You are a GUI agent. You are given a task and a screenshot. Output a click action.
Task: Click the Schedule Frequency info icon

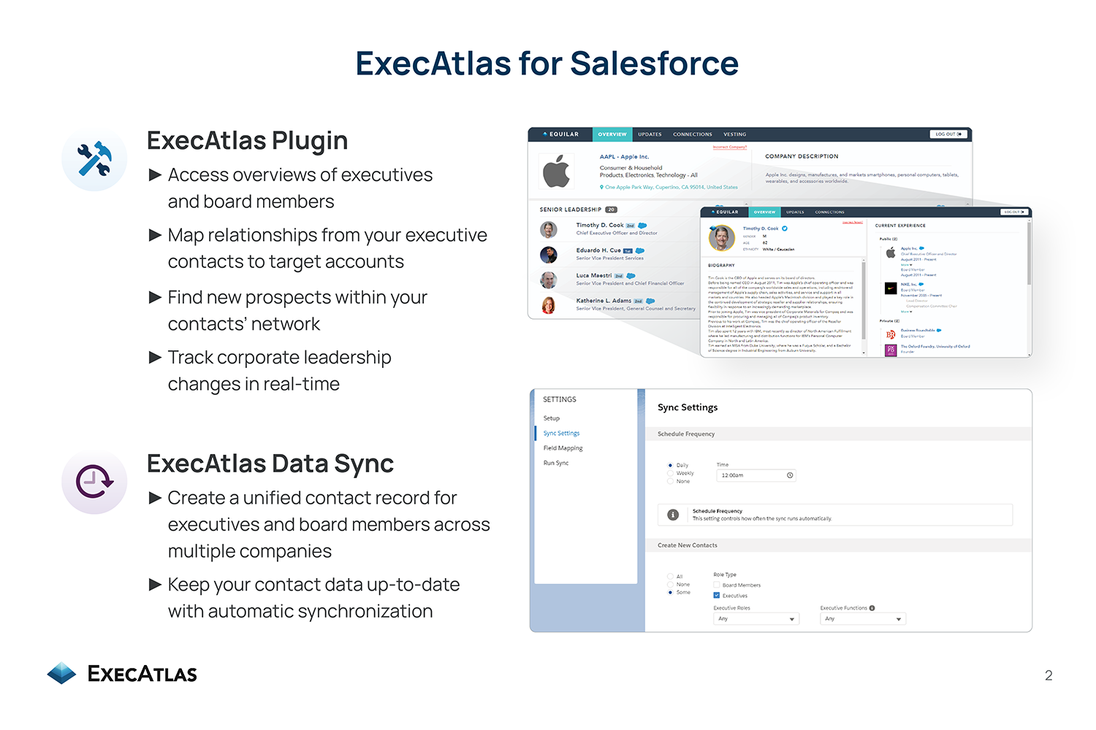pos(673,515)
